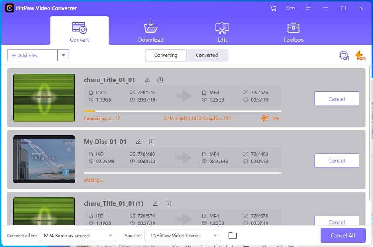Toggle the lightning fast conversion icon
The height and width of the screenshot is (247, 373).
(360, 55)
